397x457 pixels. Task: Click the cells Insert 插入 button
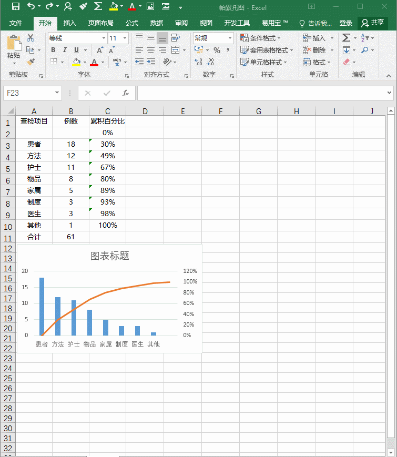pyautogui.click(x=318, y=38)
